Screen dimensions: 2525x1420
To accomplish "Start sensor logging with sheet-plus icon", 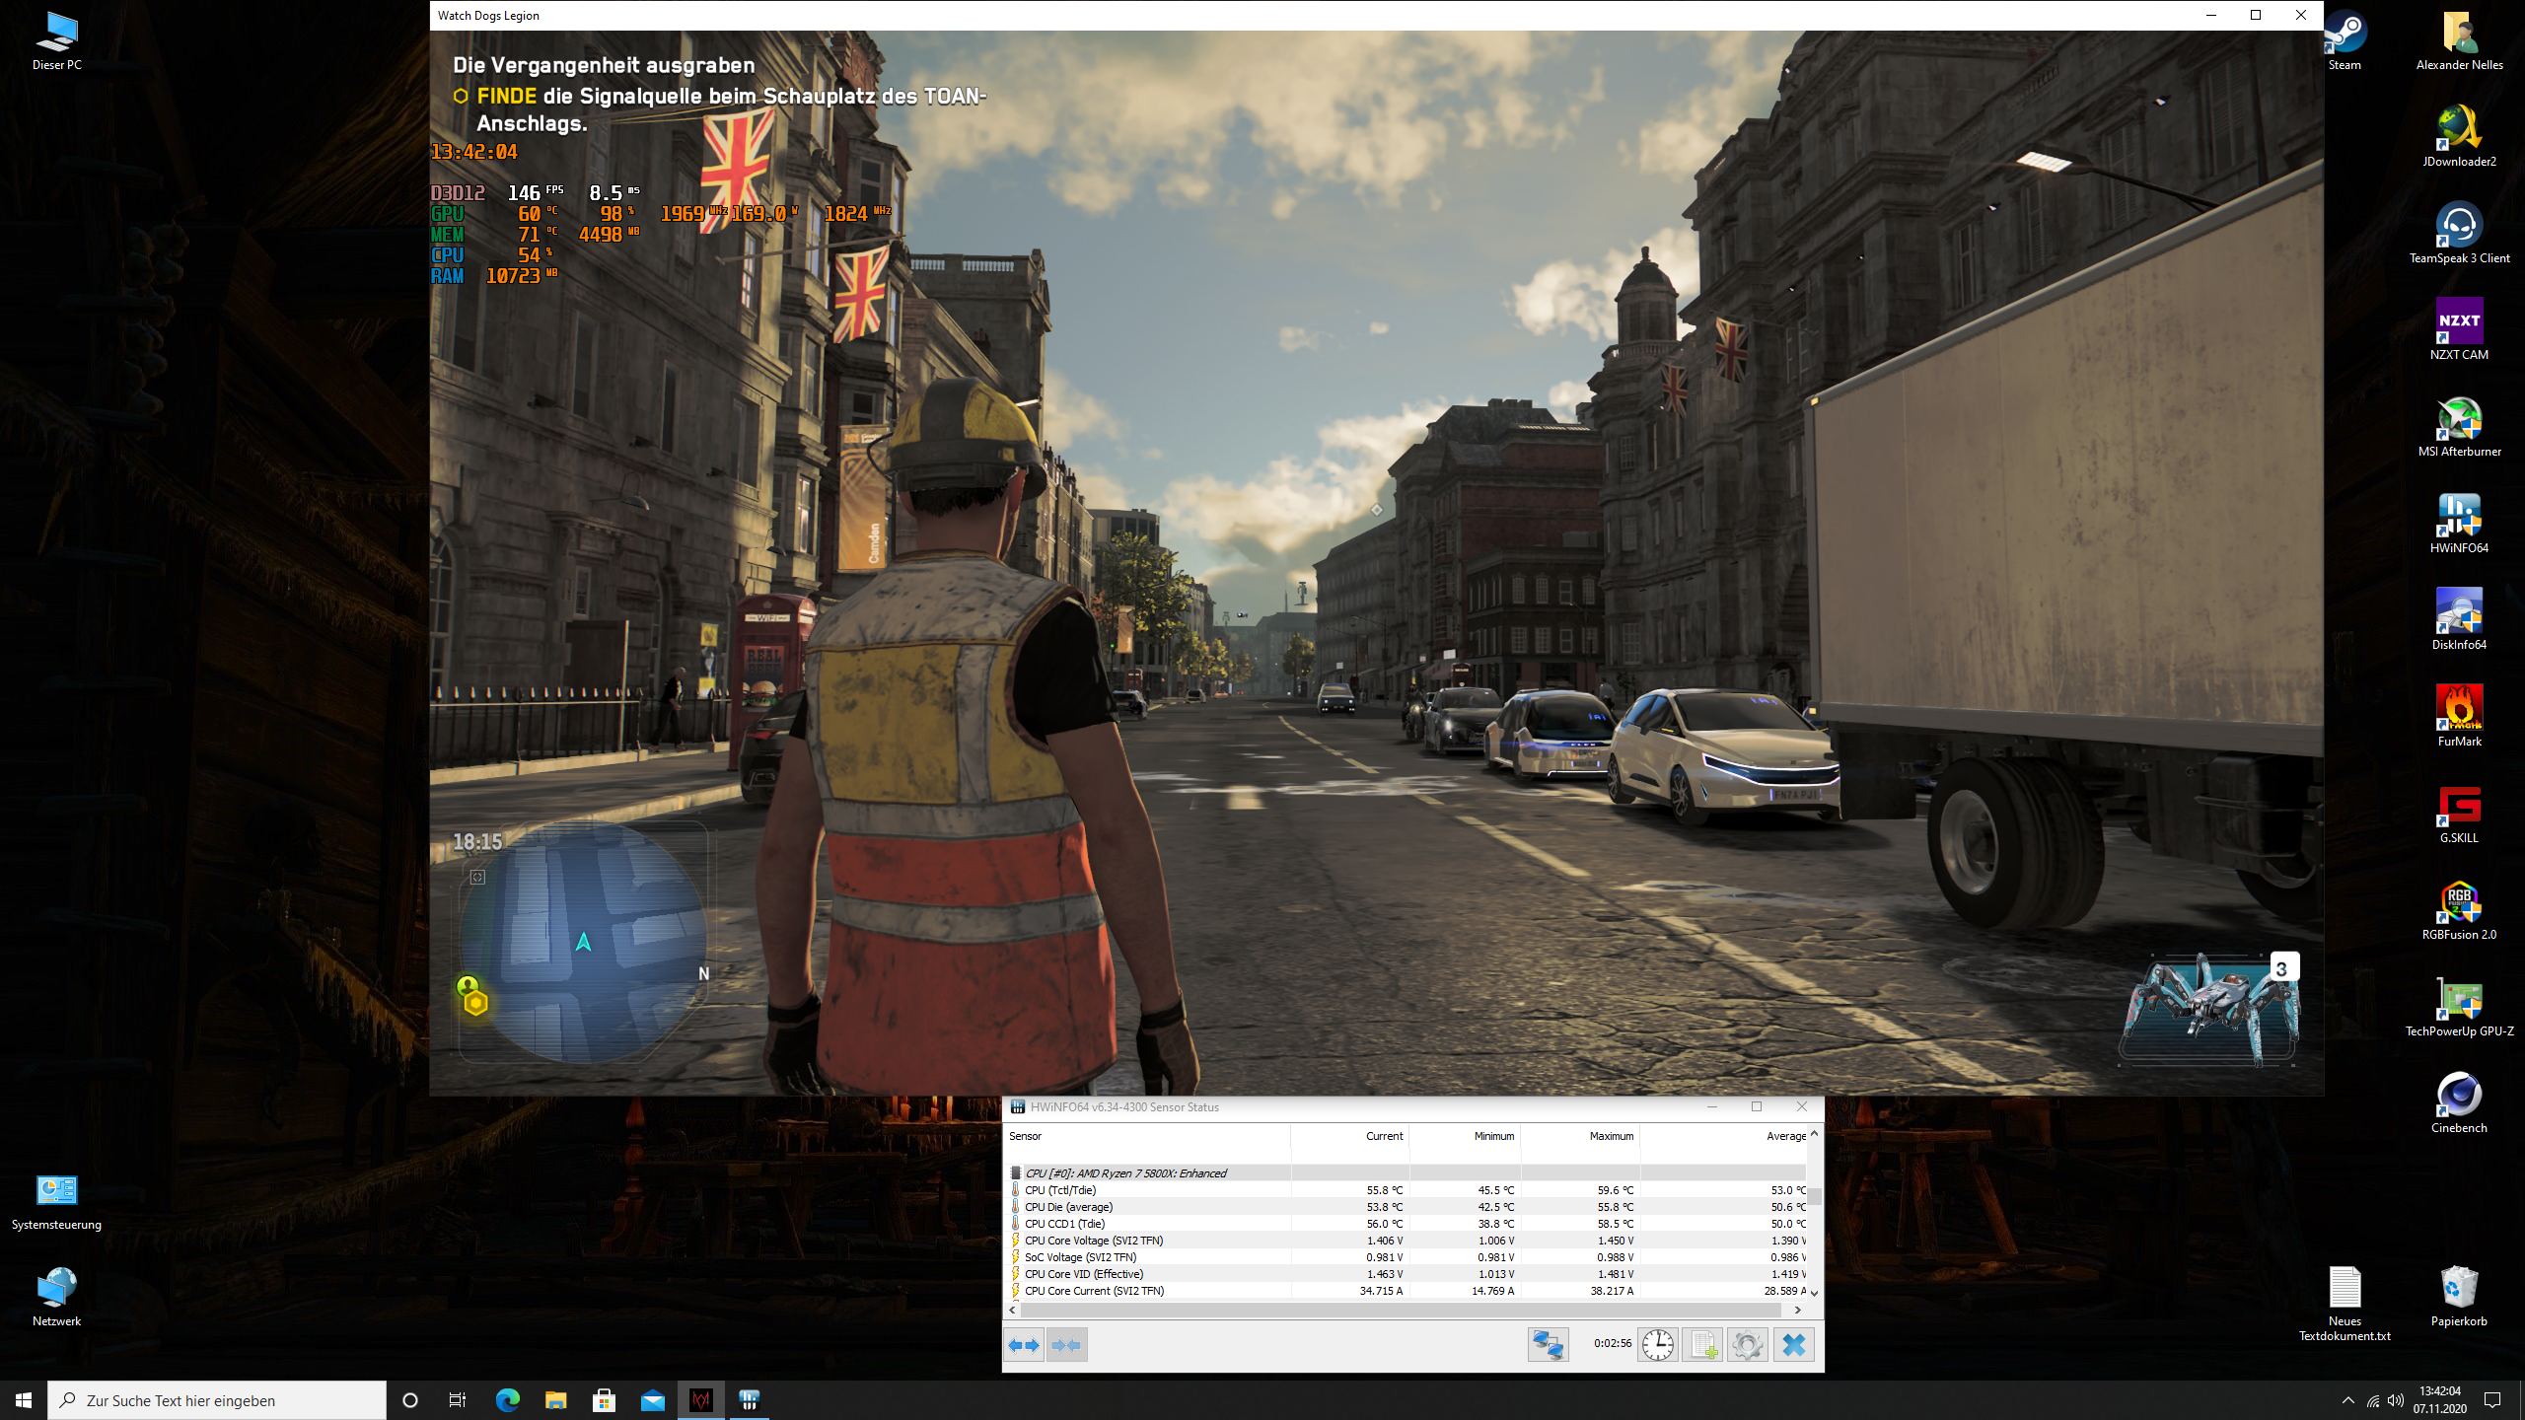I will (x=1701, y=1345).
